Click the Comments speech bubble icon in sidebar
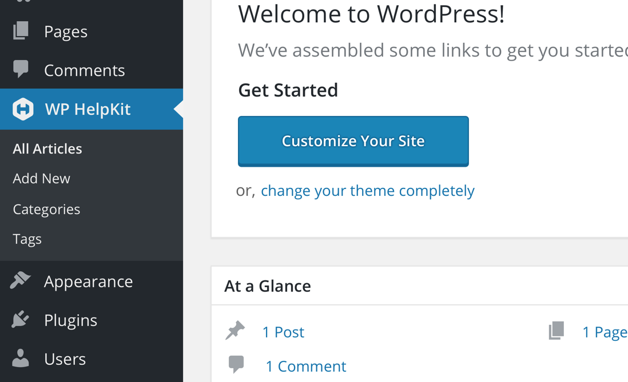Image resolution: width=628 pixels, height=382 pixels. coord(21,69)
